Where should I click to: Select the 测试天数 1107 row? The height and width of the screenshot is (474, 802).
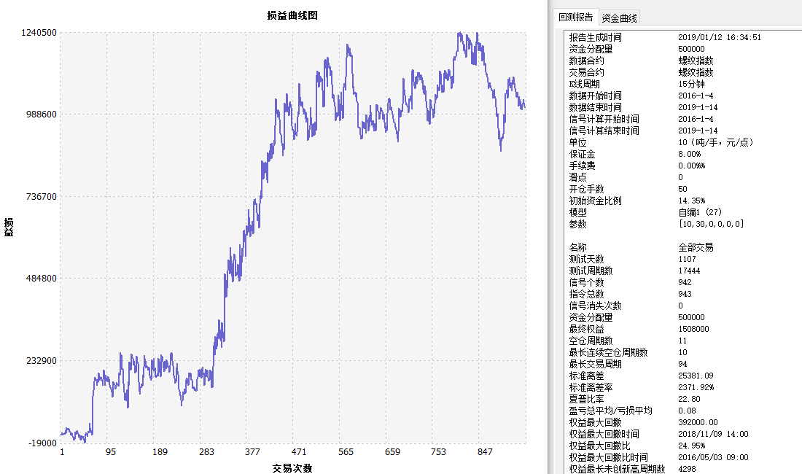click(586, 259)
